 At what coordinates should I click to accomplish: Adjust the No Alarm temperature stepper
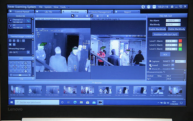(179, 21)
